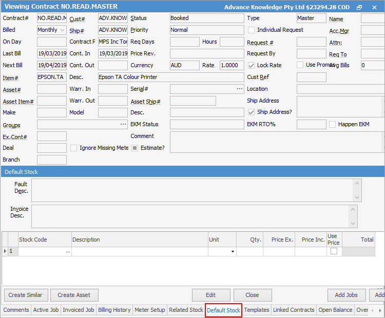Click the Item# link label

11,78
